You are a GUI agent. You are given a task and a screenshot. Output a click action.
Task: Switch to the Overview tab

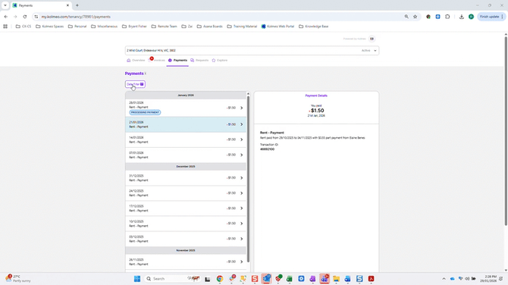136,60
